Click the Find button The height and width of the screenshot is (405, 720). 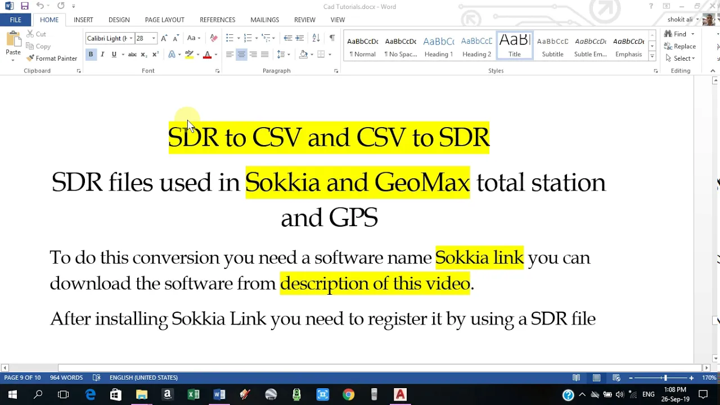pyautogui.click(x=676, y=34)
